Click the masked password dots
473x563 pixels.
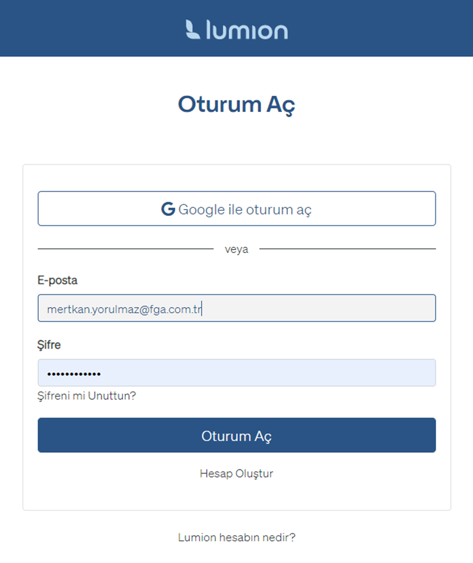[74, 374]
